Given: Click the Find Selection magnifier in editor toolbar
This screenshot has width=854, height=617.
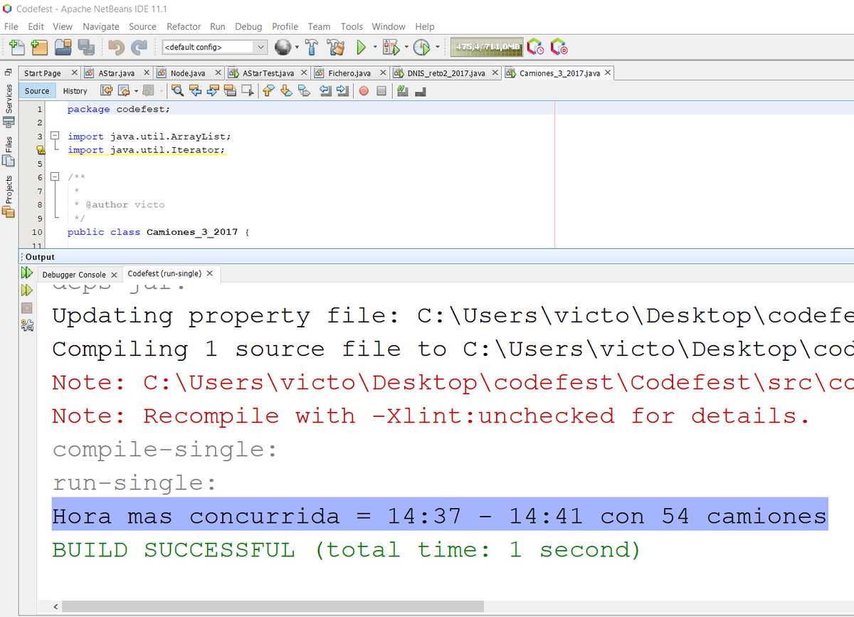Looking at the screenshot, I should (178, 91).
